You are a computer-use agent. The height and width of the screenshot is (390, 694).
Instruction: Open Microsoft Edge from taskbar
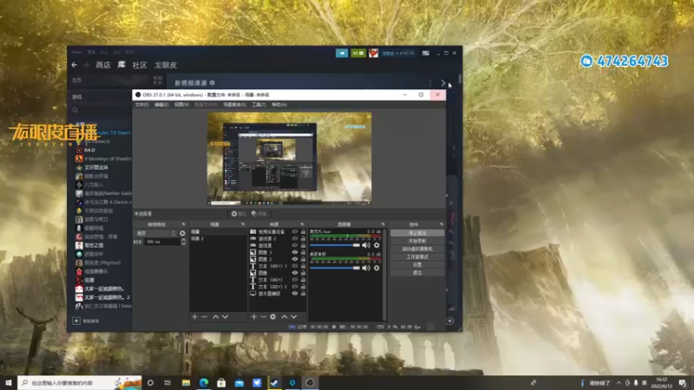pos(204,383)
